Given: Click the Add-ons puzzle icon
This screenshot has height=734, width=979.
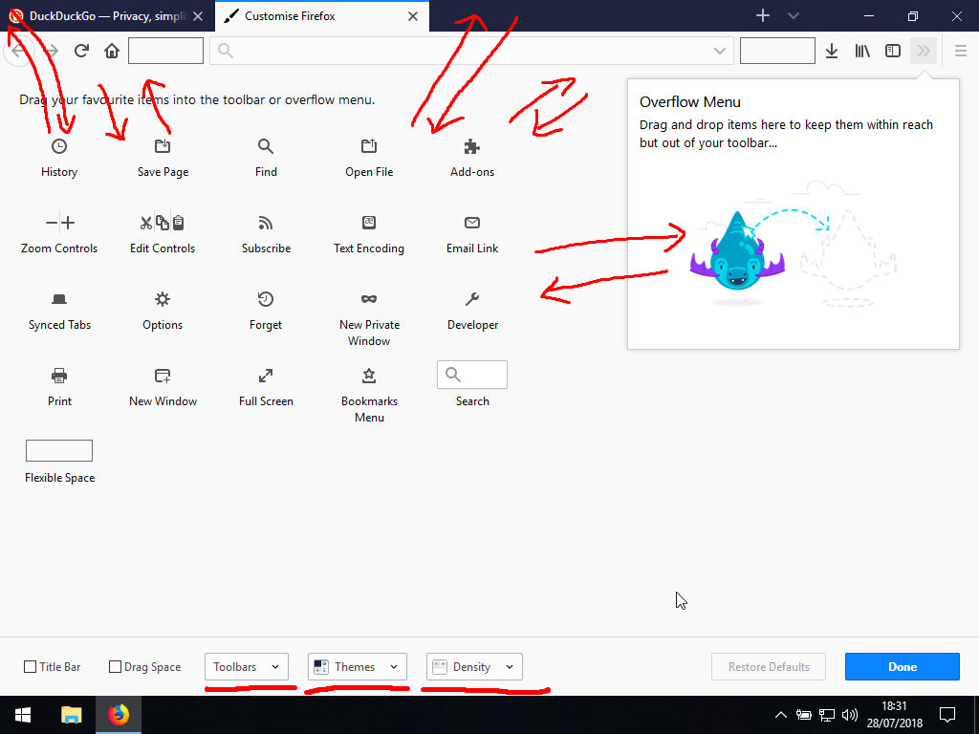Looking at the screenshot, I should pos(472,146).
